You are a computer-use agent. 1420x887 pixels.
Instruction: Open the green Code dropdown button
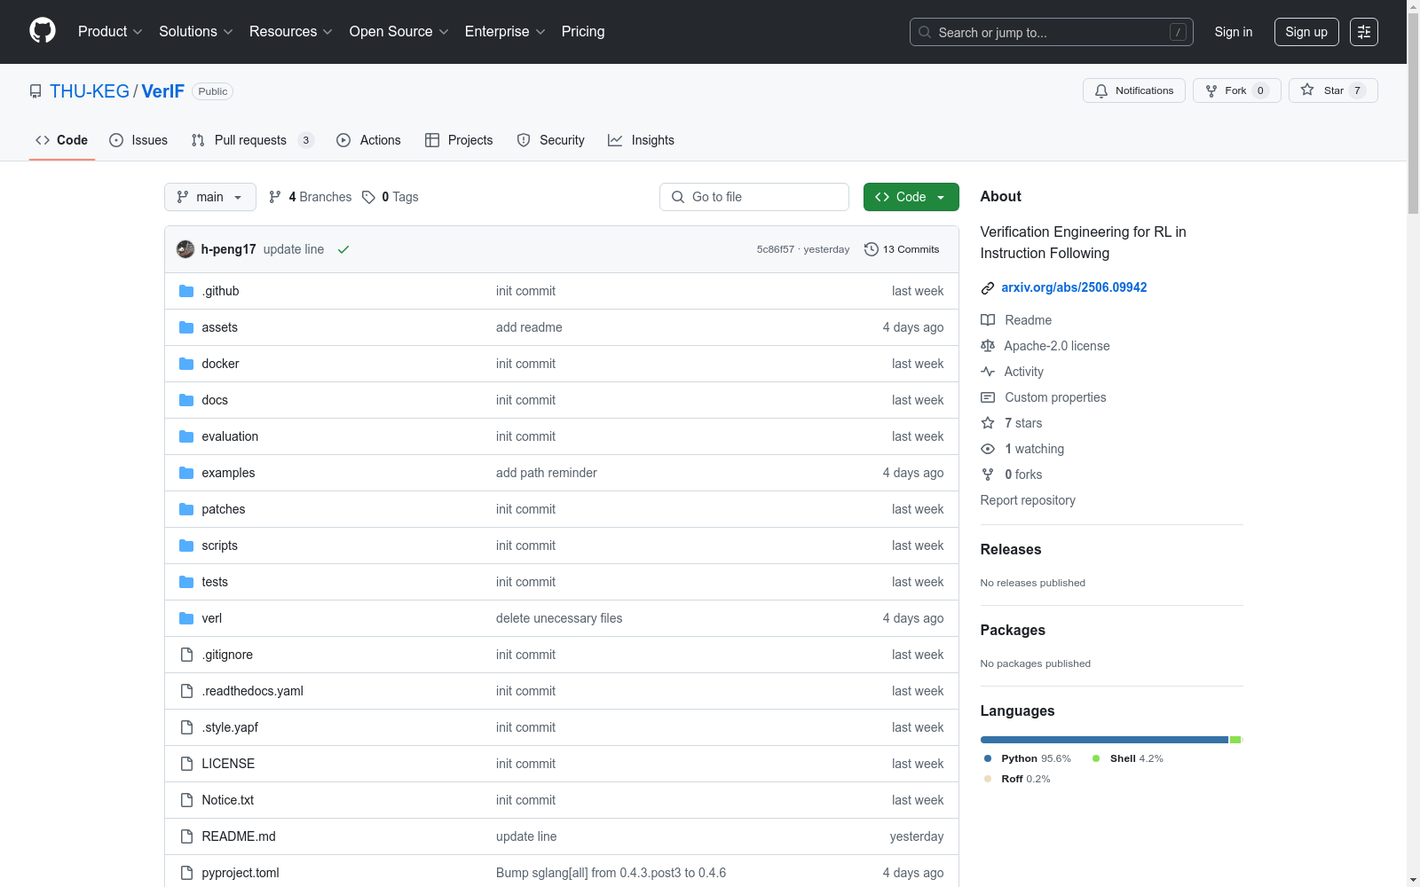pos(911,197)
